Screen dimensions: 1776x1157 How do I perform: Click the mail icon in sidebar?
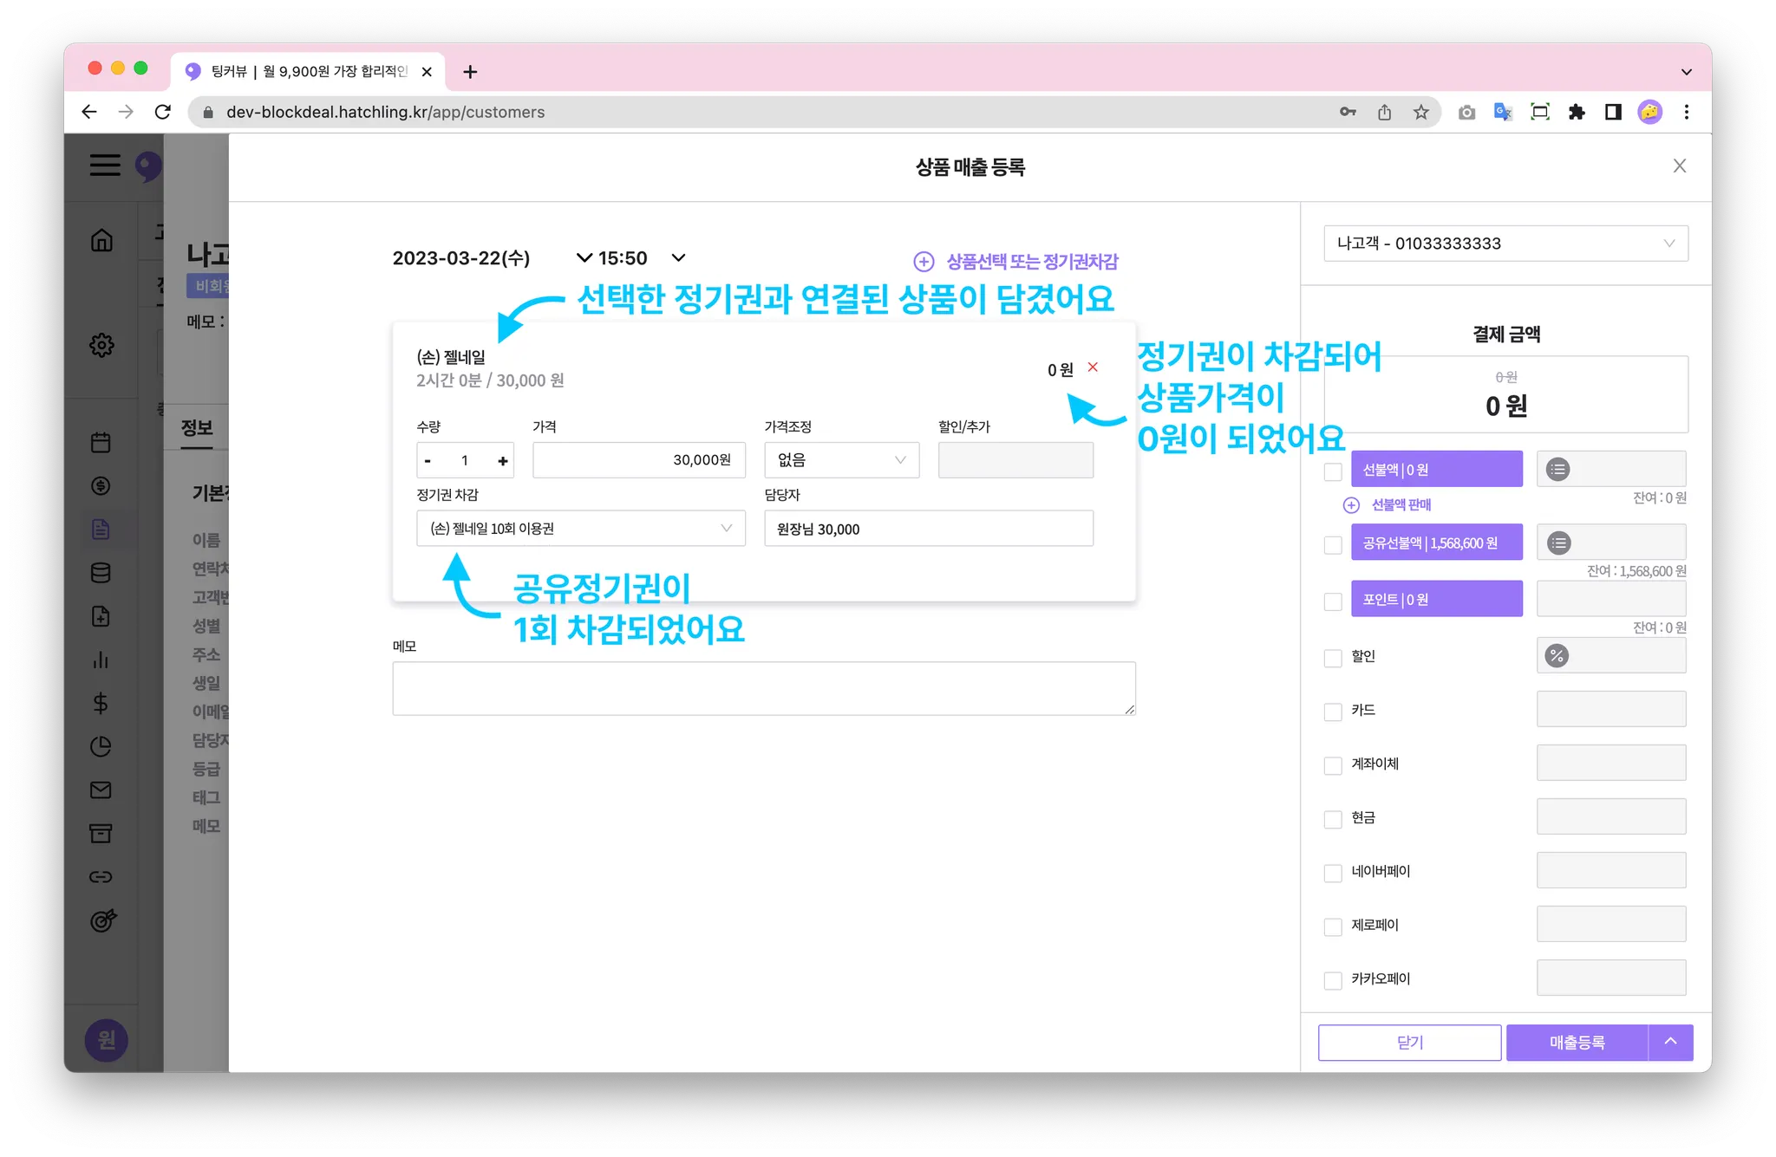point(101,790)
